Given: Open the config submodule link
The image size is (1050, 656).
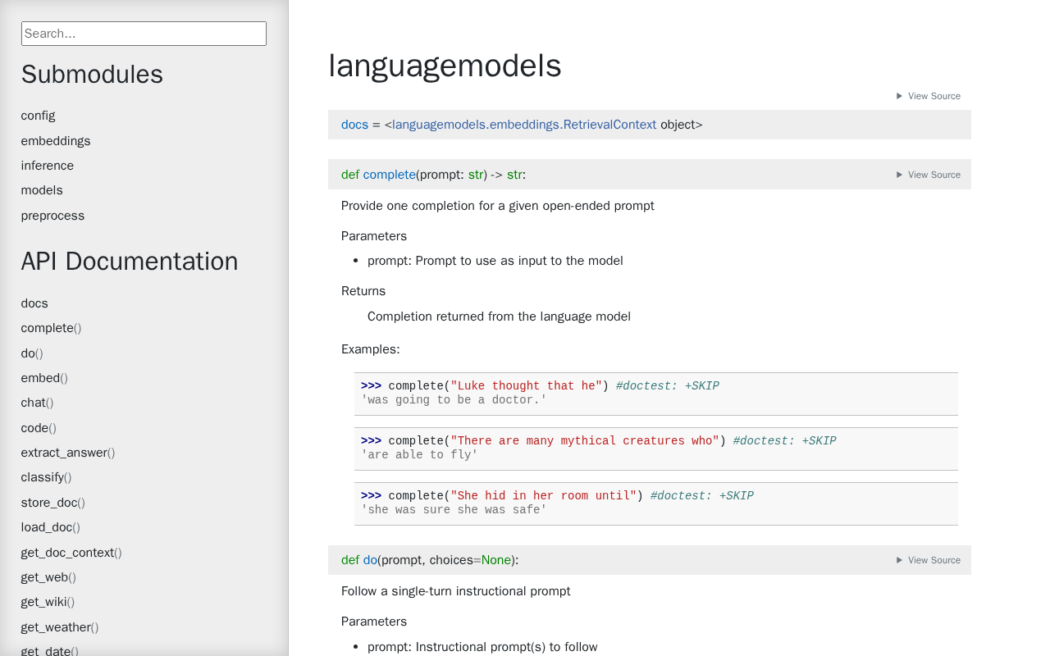Looking at the screenshot, I should point(38,116).
